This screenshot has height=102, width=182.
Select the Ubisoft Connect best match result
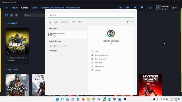(68, 35)
